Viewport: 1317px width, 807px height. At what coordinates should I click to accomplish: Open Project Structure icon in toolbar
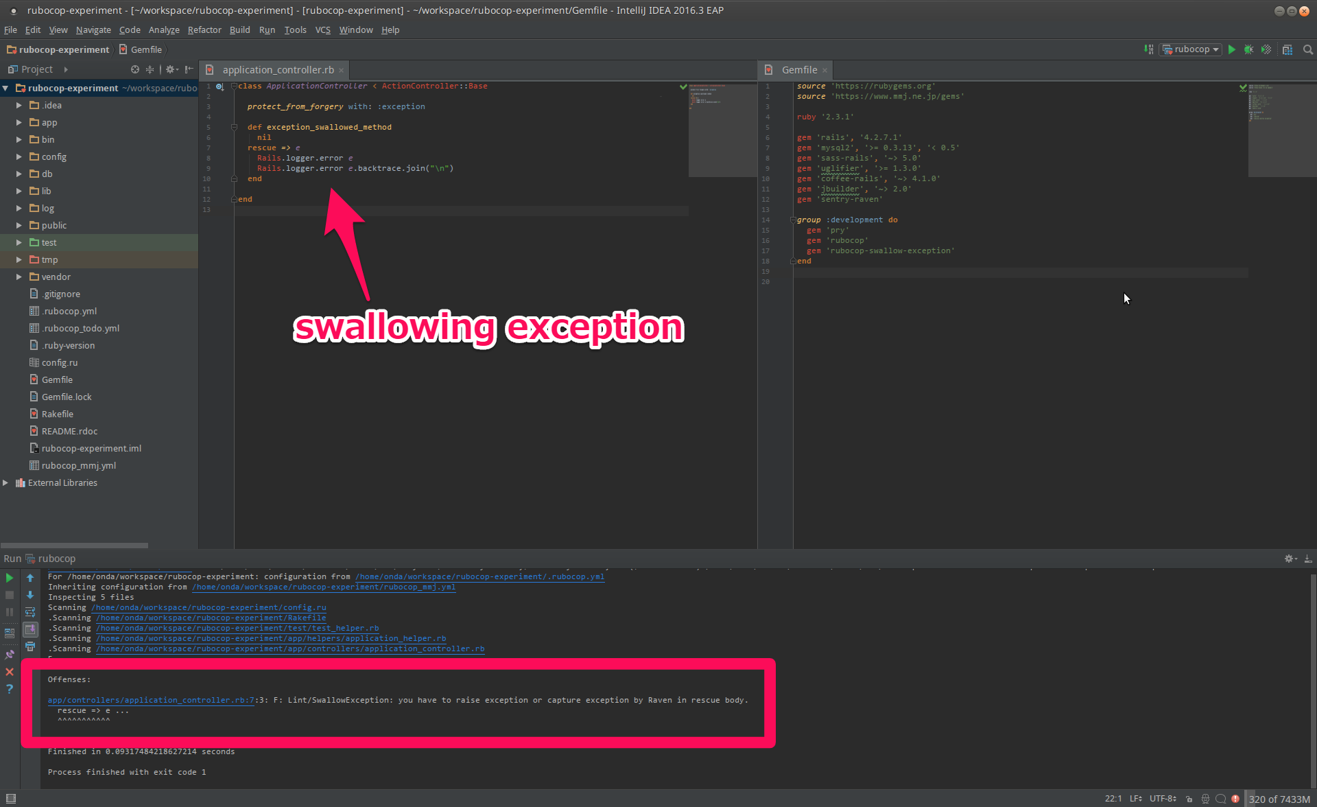1288,49
